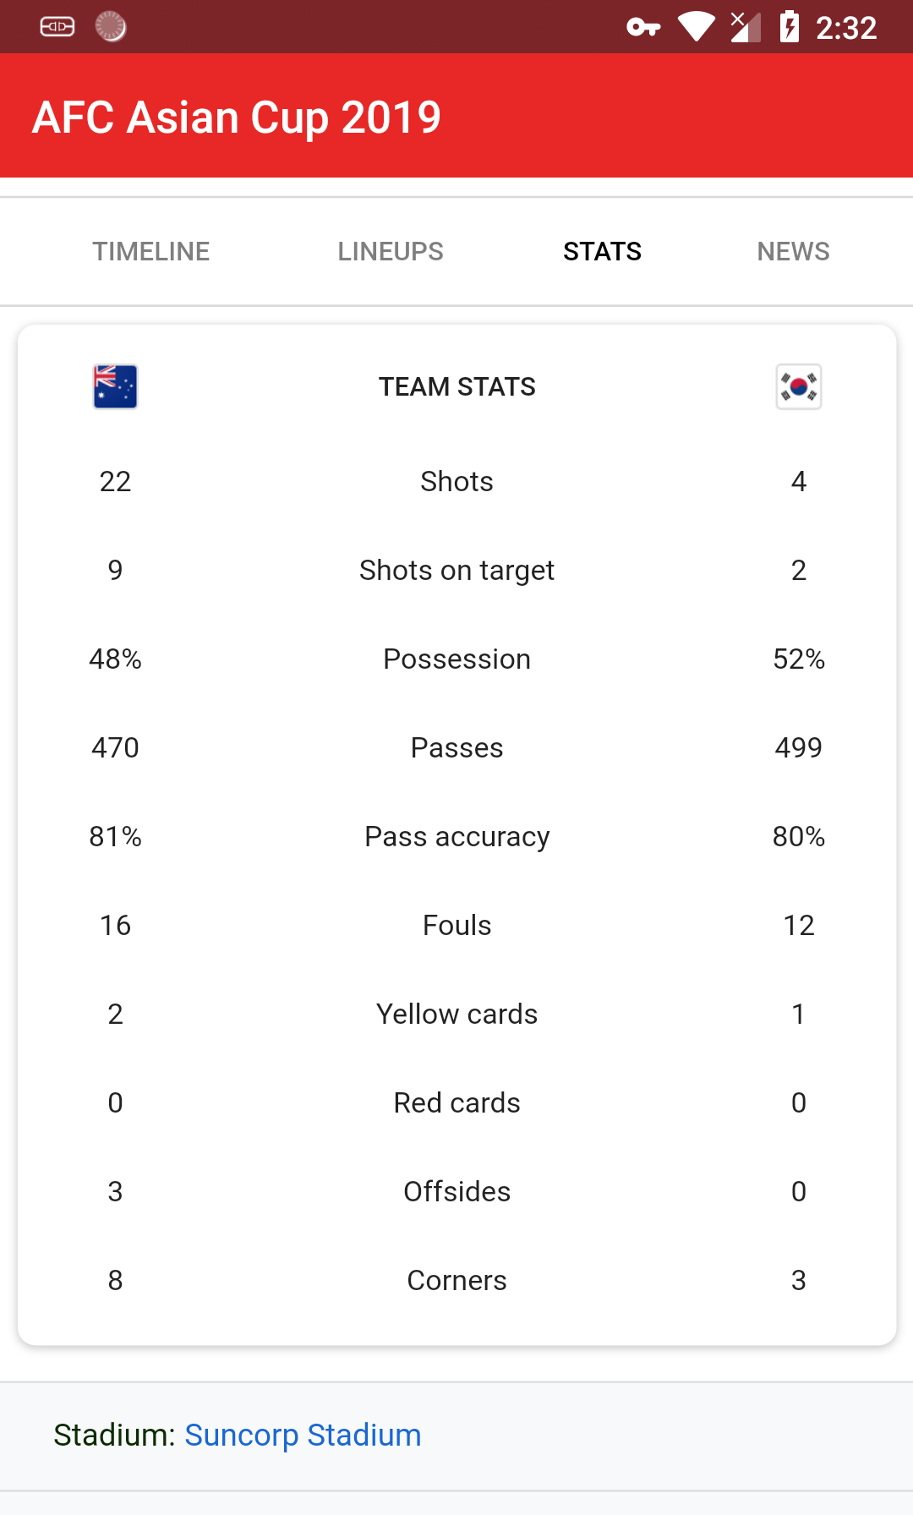This screenshot has height=1515, width=913.
Task: Tap the no-signal cellular icon
Action: pyautogui.click(x=745, y=27)
